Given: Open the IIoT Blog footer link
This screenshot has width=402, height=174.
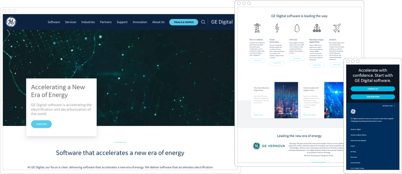Looking at the screenshot, I should (x=353, y=152).
